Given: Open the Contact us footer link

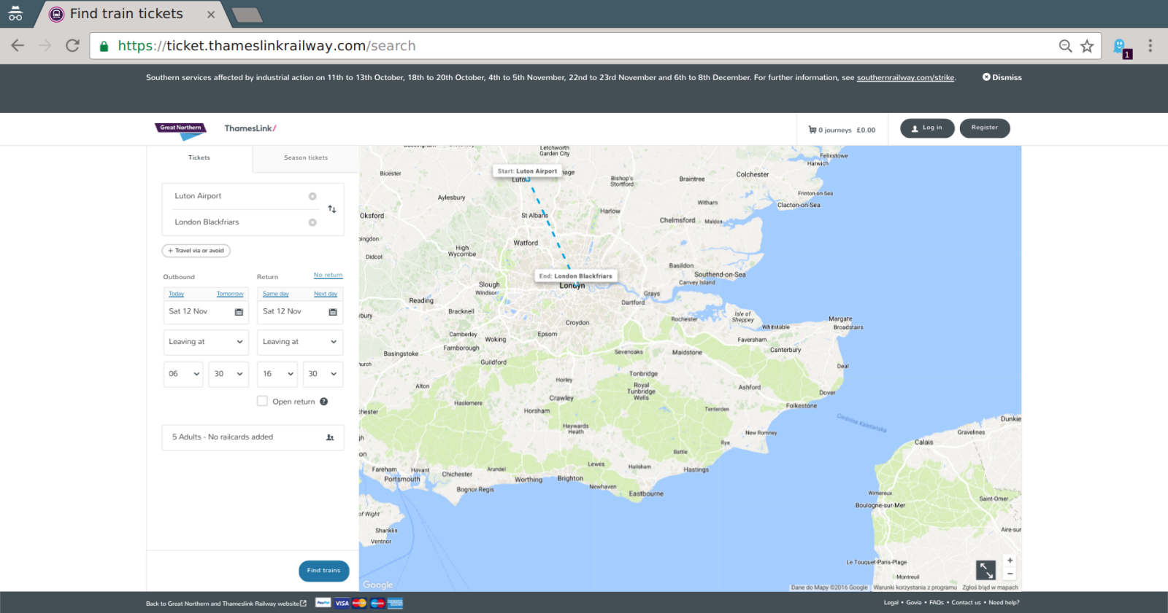Looking at the screenshot, I should [x=967, y=603].
